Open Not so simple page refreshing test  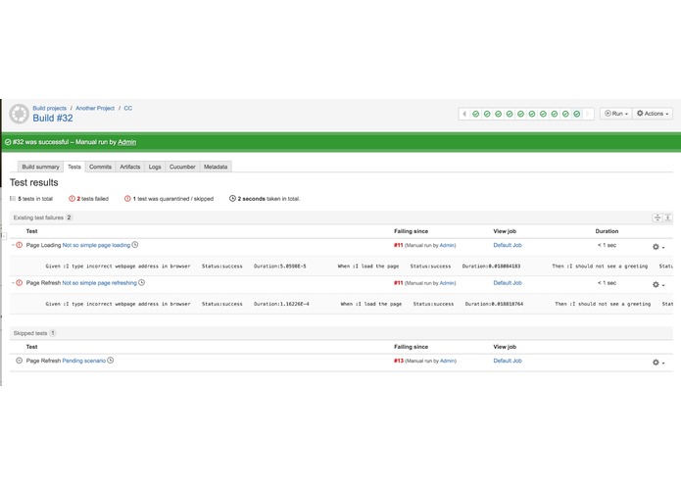pyautogui.click(x=100, y=283)
